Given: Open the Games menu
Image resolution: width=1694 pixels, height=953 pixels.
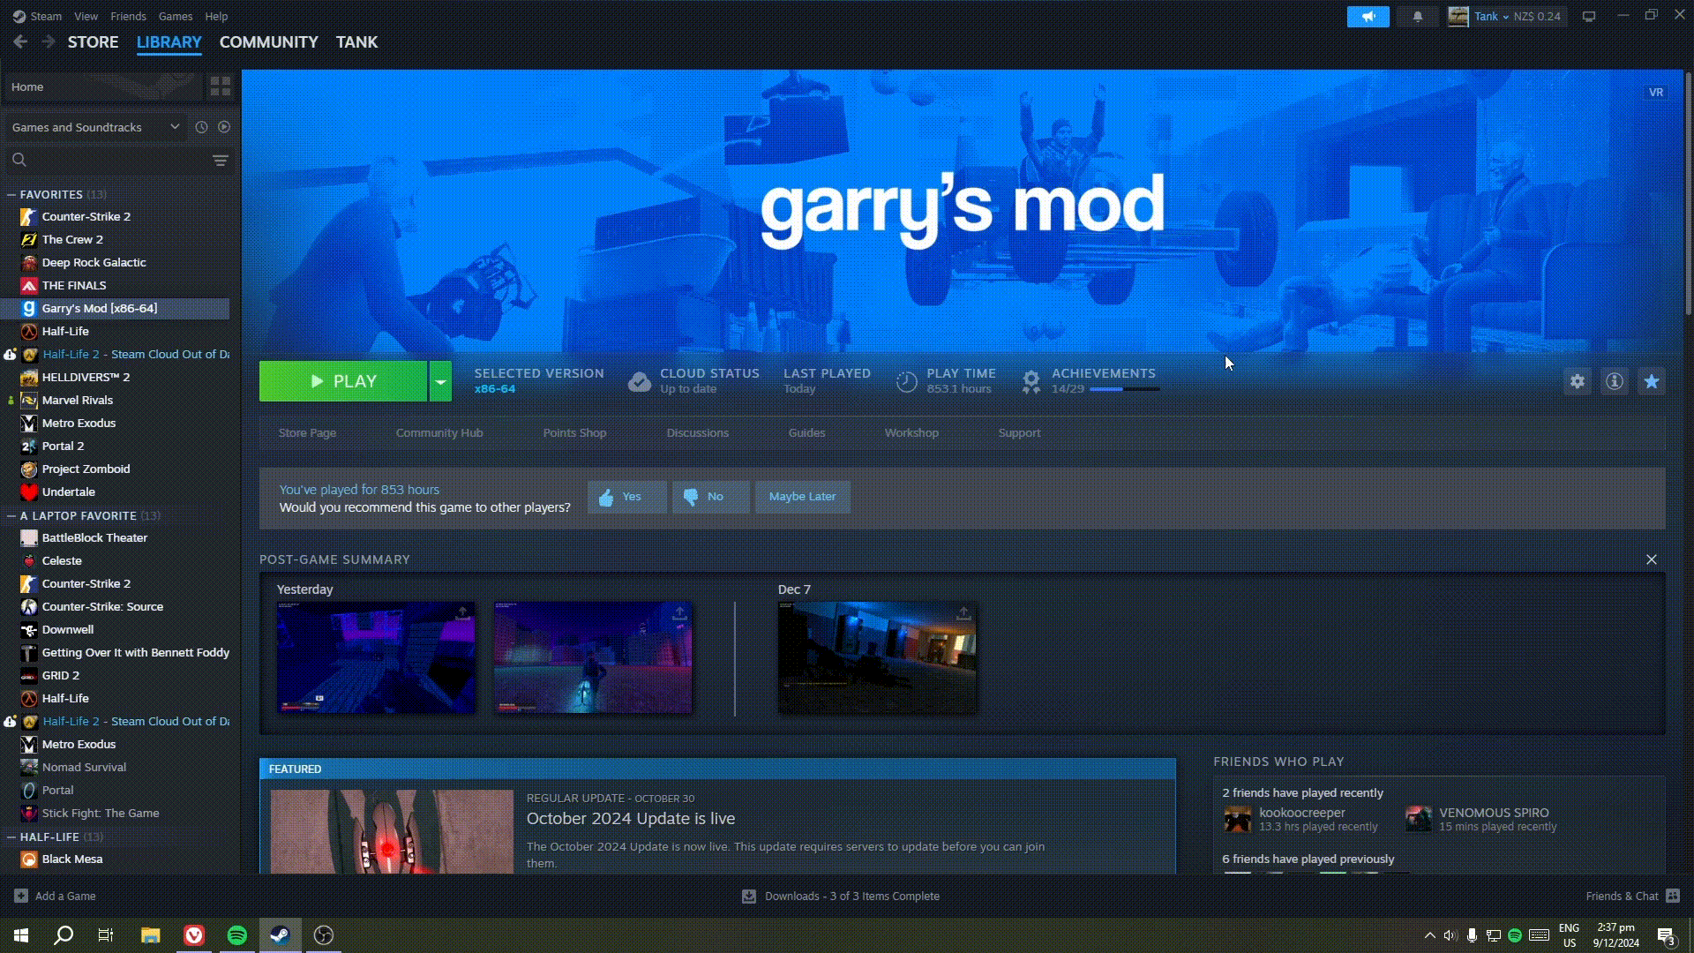Looking at the screenshot, I should 176,16.
